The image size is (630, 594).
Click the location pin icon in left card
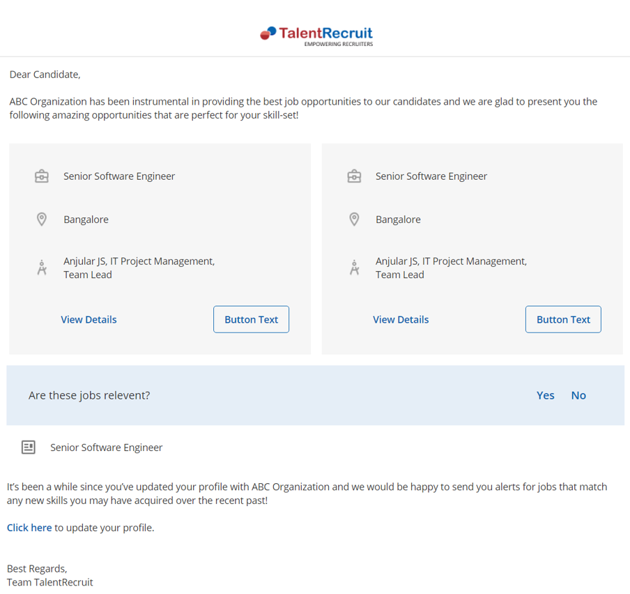coord(42,220)
